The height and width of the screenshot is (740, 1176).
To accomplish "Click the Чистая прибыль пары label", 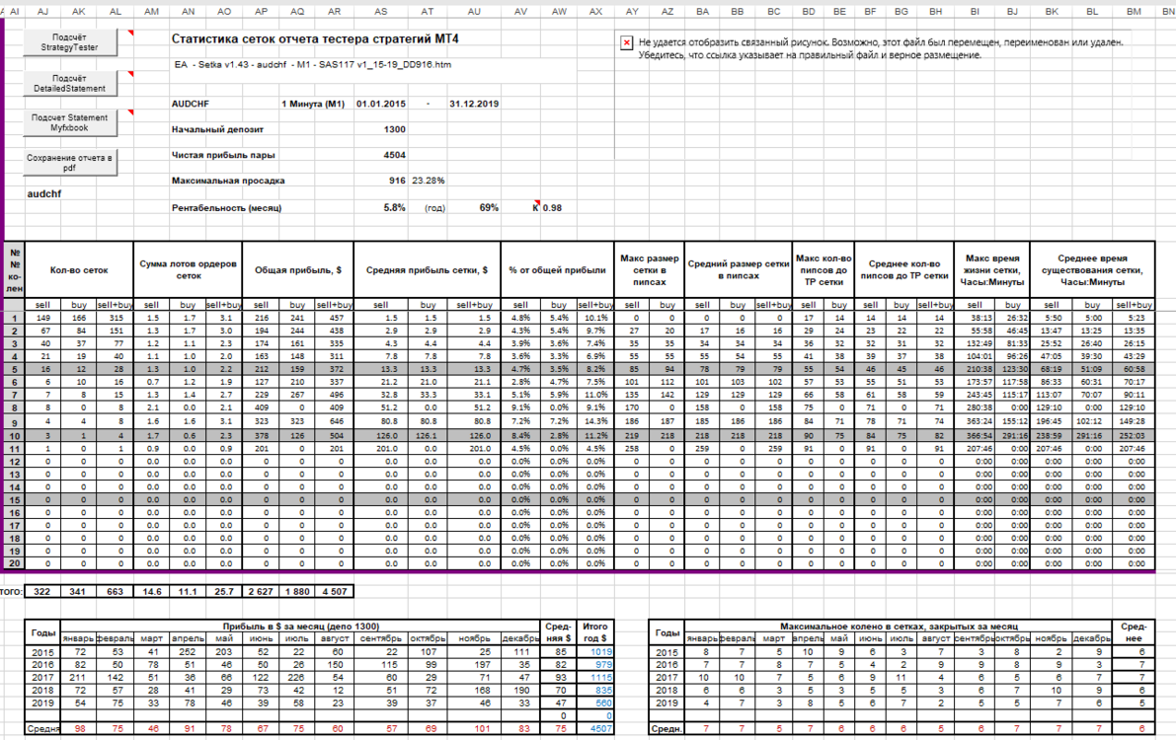I will [223, 155].
